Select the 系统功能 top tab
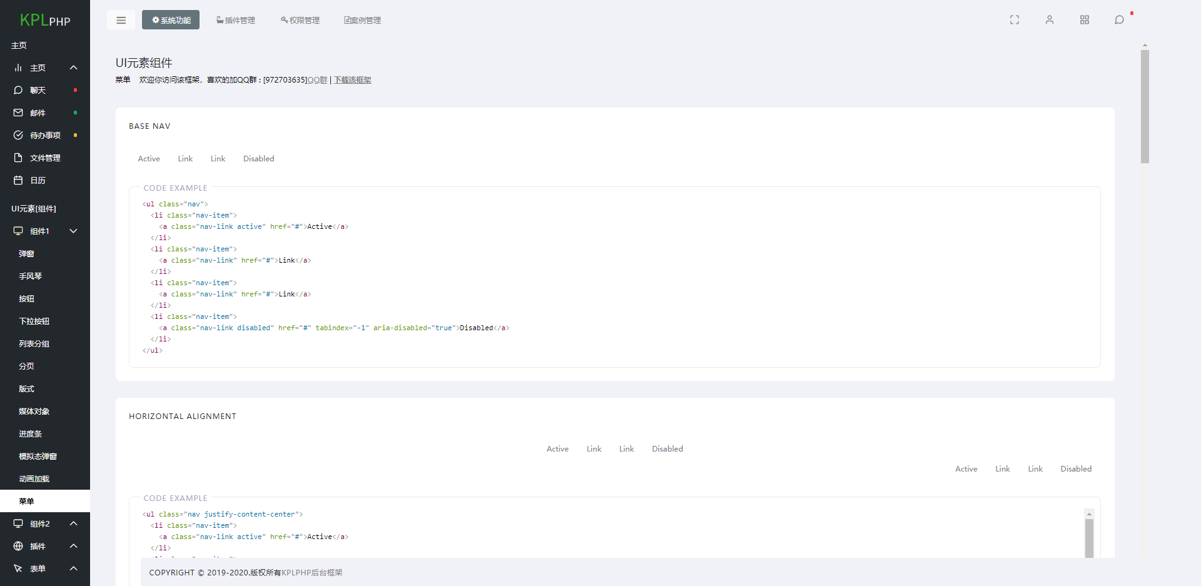The image size is (1201, 586). [171, 20]
